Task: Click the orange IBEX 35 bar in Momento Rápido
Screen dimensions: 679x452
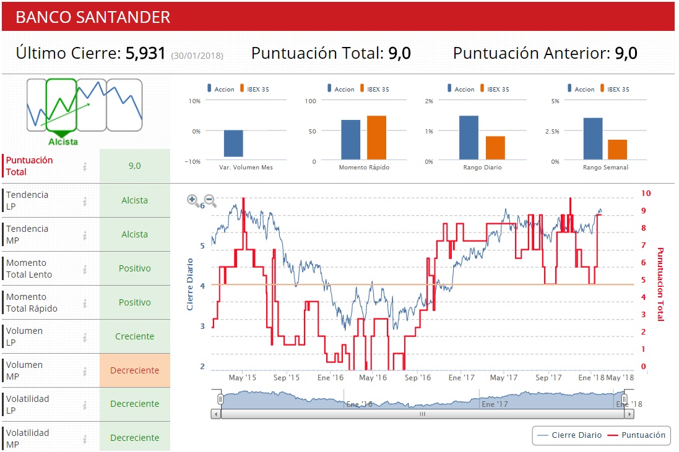Action: pos(376,138)
